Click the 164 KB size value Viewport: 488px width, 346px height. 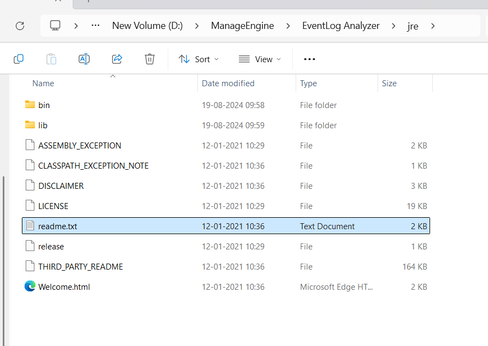[x=415, y=267]
